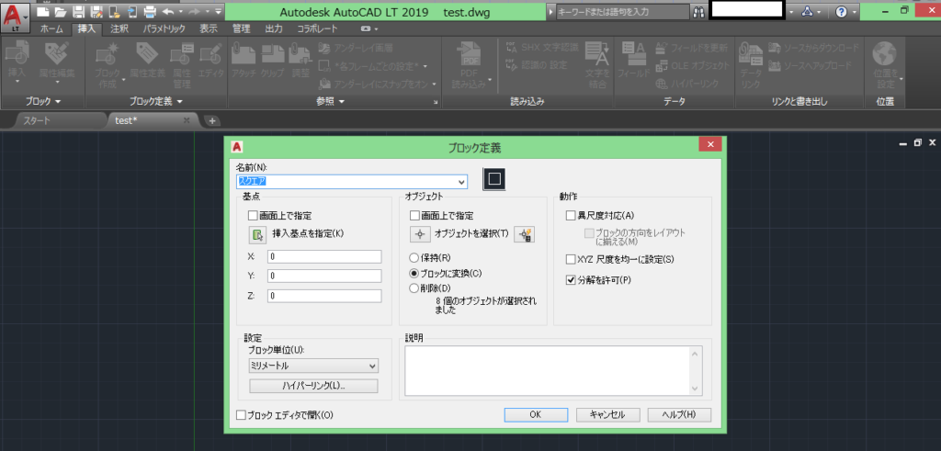Open the Help dropdown arrow
The image size is (941, 451).
click(854, 11)
